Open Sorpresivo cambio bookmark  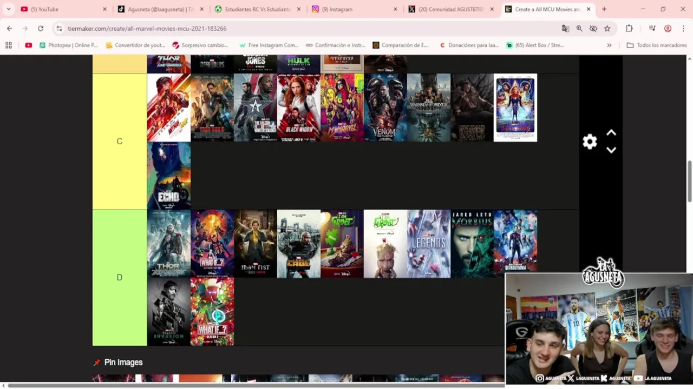(x=200, y=45)
